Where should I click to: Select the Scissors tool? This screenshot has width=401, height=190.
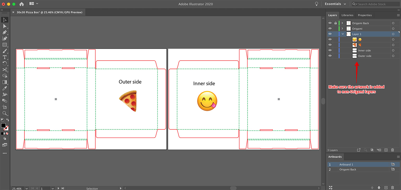pyautogui.click(x=5, y=70)
